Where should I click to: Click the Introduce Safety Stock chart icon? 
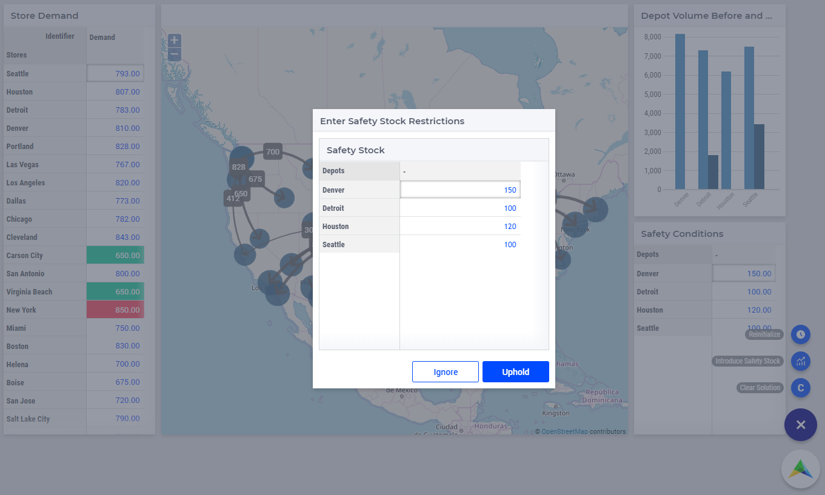801,361
